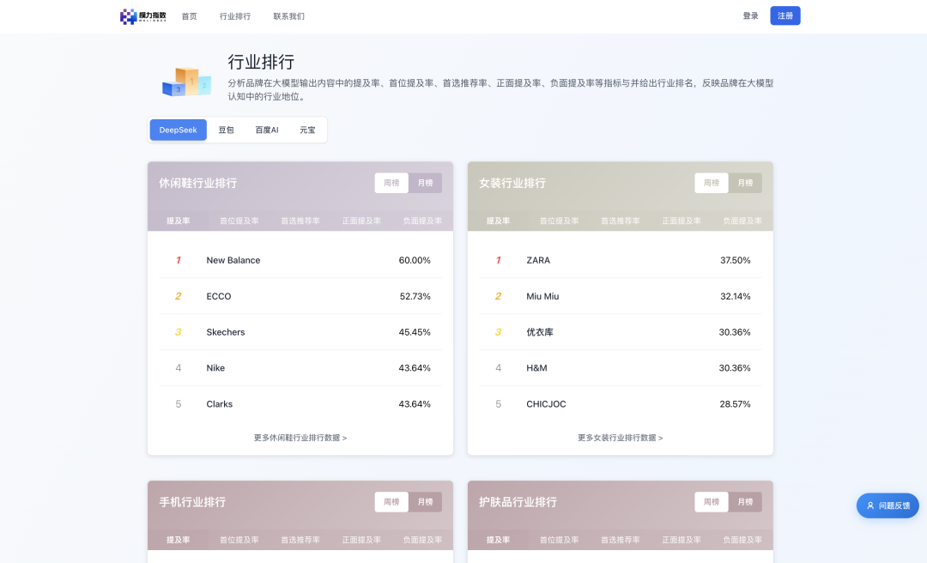Select the 豆包 model tab
Viewport: 927px width, 563px height.
click(226, 130)
